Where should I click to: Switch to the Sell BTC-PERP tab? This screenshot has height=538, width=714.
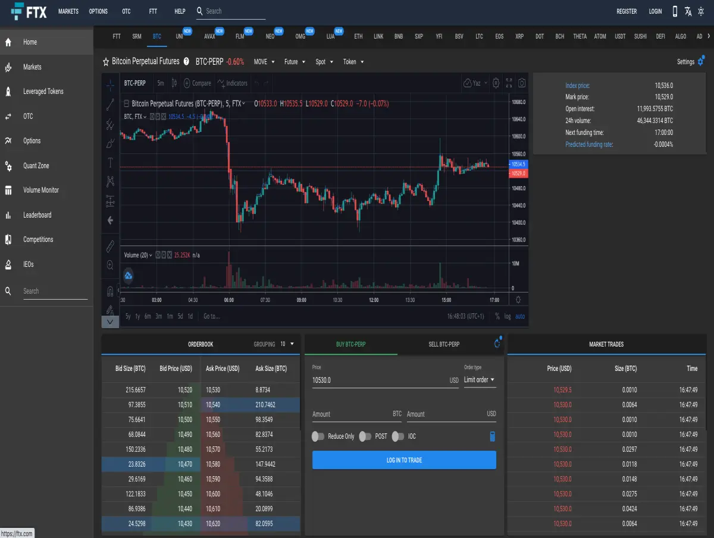(x=444, y=344)
